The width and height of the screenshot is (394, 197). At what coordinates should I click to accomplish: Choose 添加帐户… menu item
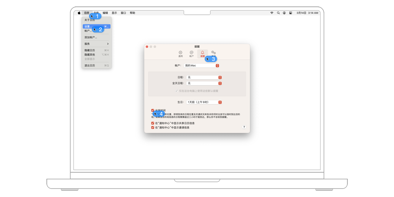point(96,37)
